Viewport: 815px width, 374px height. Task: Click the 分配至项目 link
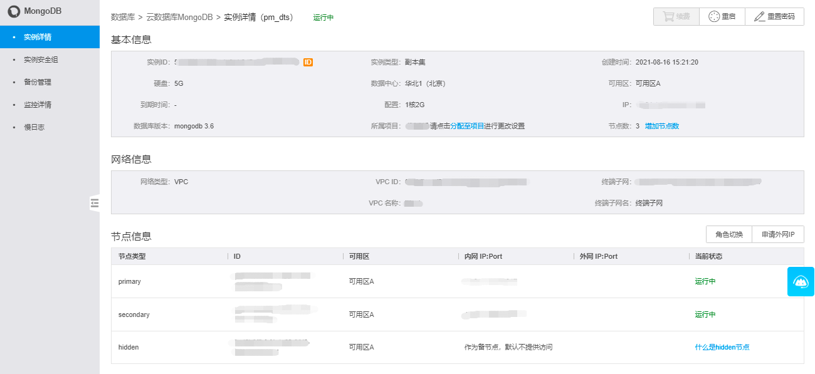(x=467, y=126)
